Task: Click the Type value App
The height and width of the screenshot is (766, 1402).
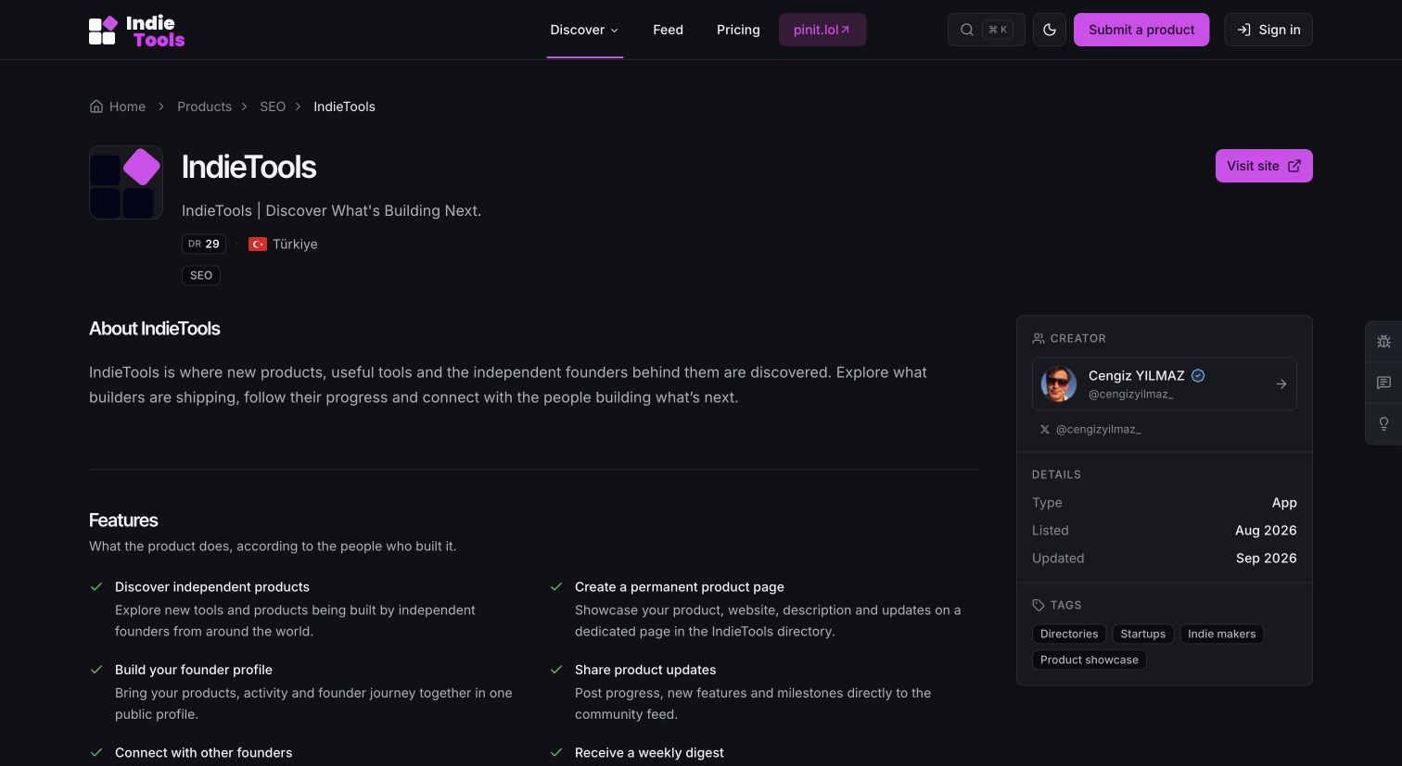Action: [1284, 502]
